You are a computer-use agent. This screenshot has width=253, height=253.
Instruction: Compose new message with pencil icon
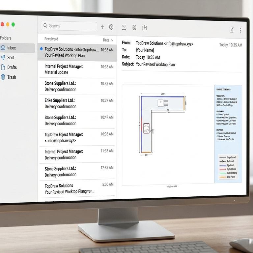point(231,30)
